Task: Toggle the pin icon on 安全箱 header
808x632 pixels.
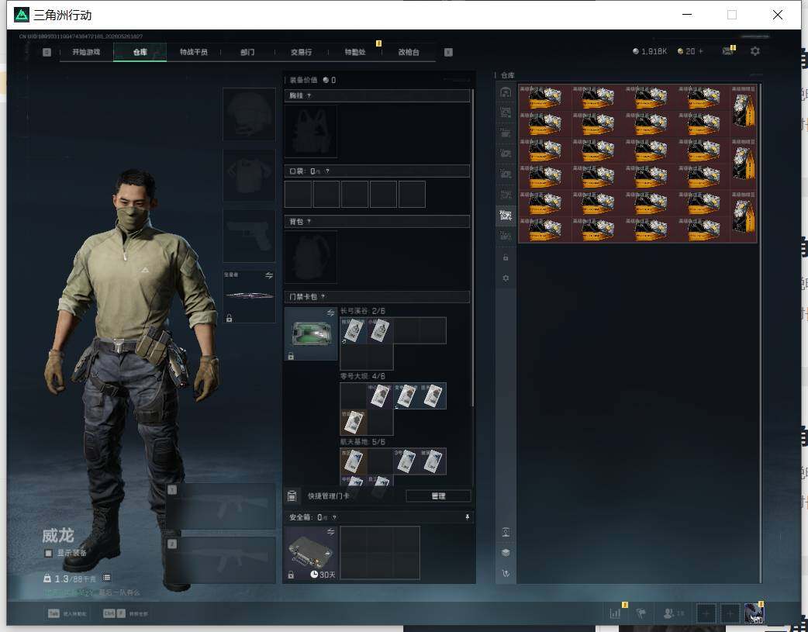Action: tap(468, 517)
